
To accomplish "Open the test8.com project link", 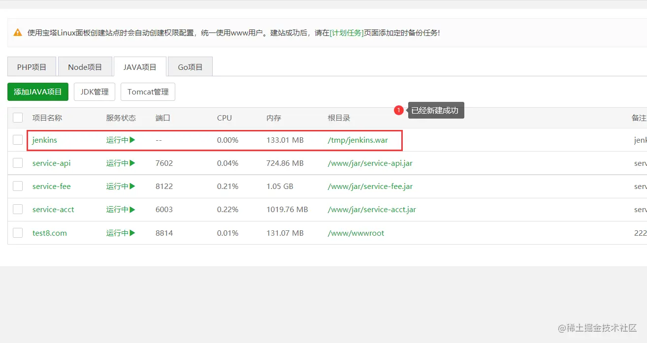I will 50,233.
